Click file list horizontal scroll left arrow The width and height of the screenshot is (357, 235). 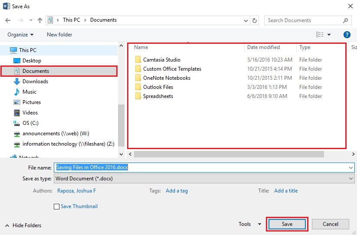tap(130, 154)
